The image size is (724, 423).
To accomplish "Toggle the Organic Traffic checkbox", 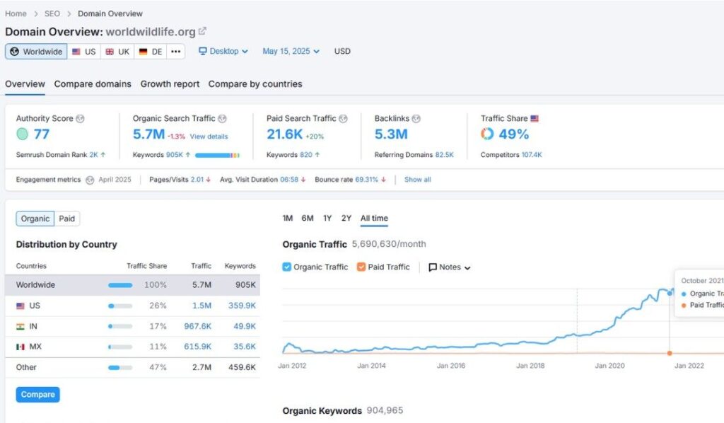I will [287, 267].
